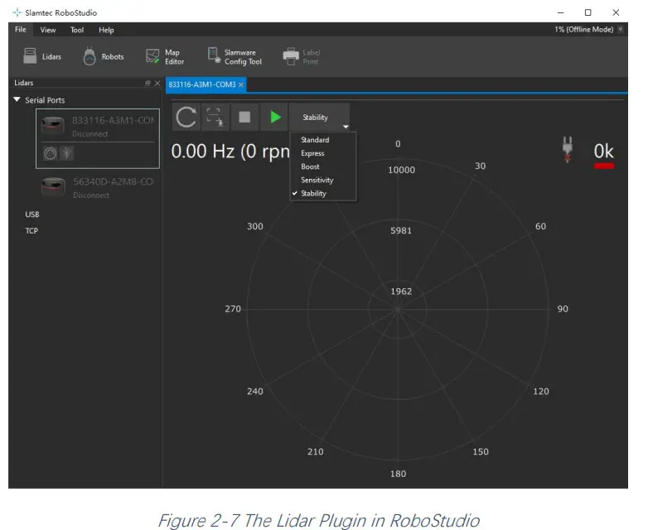Image resolution: width=648 pixels, height=530 pixels.
Task: Click the motor control icon under 833116-A3M1
Action: [51, 154]
